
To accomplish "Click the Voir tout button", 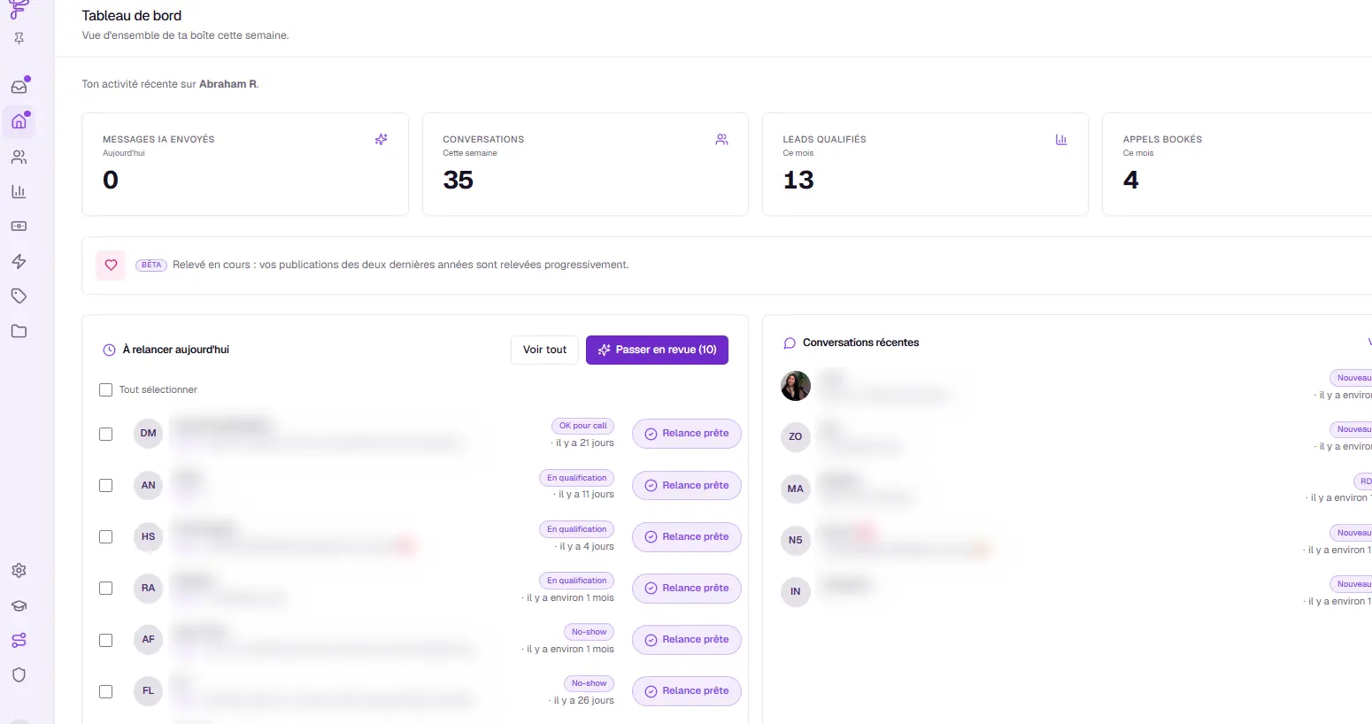I will pyautogui.click(x=544, y=350).
